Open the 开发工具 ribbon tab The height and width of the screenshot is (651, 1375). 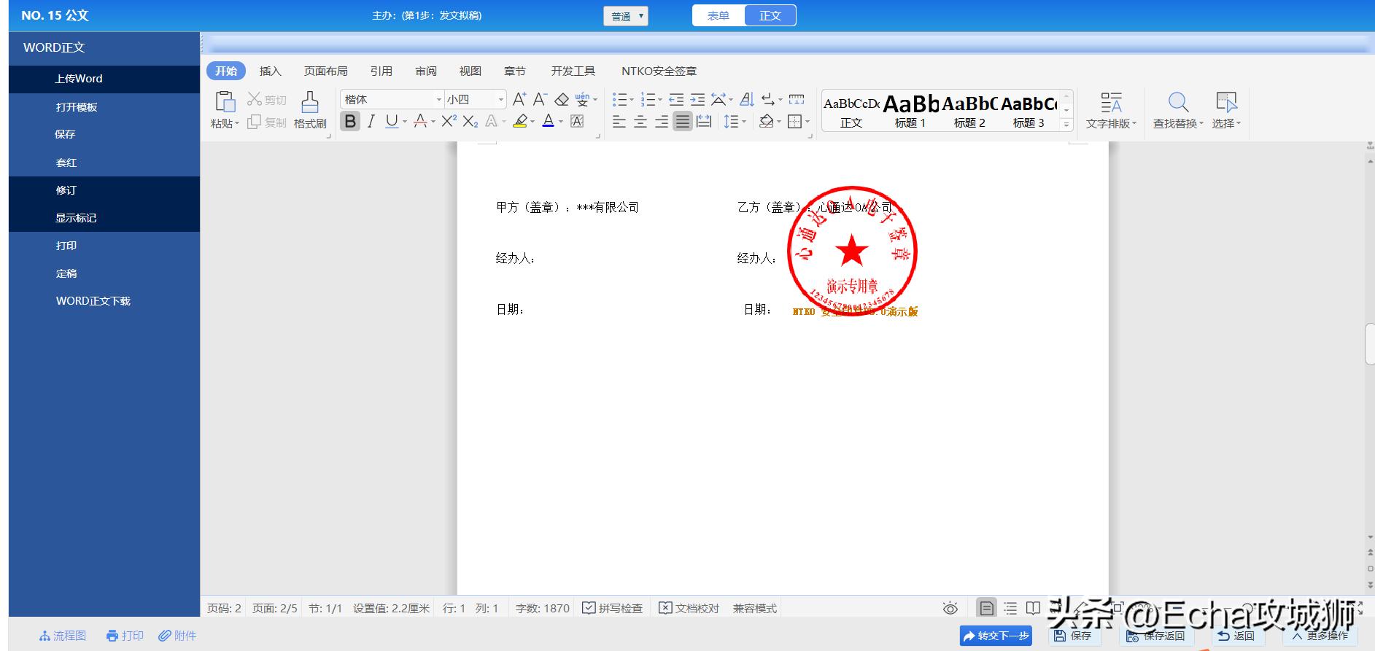point(573,71)
